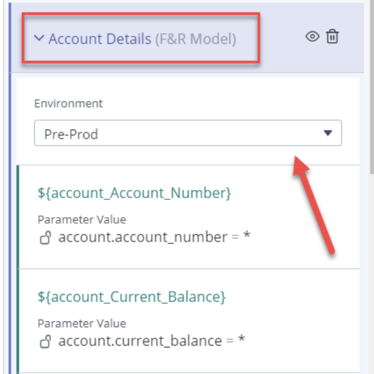Delete Account Details using the trash icon

332,37
